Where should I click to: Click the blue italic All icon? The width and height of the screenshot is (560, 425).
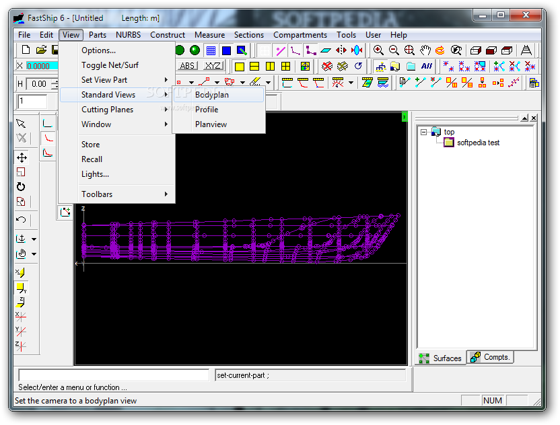(427, 66)
